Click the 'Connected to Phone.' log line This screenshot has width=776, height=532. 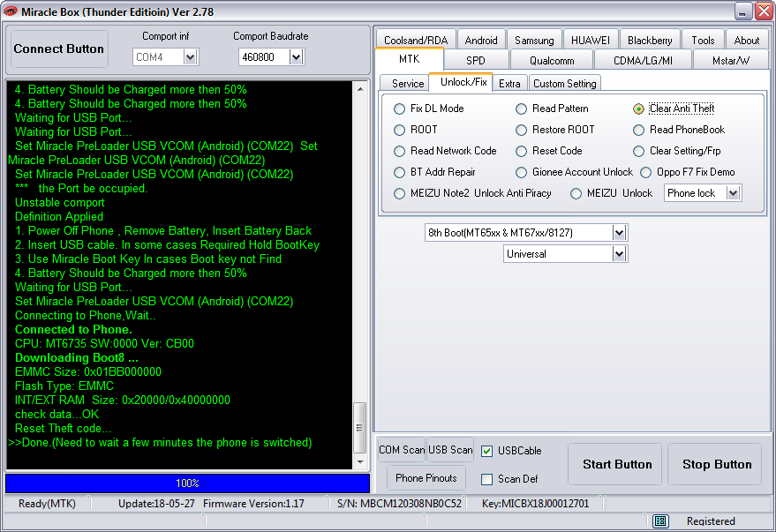[73, 330]
